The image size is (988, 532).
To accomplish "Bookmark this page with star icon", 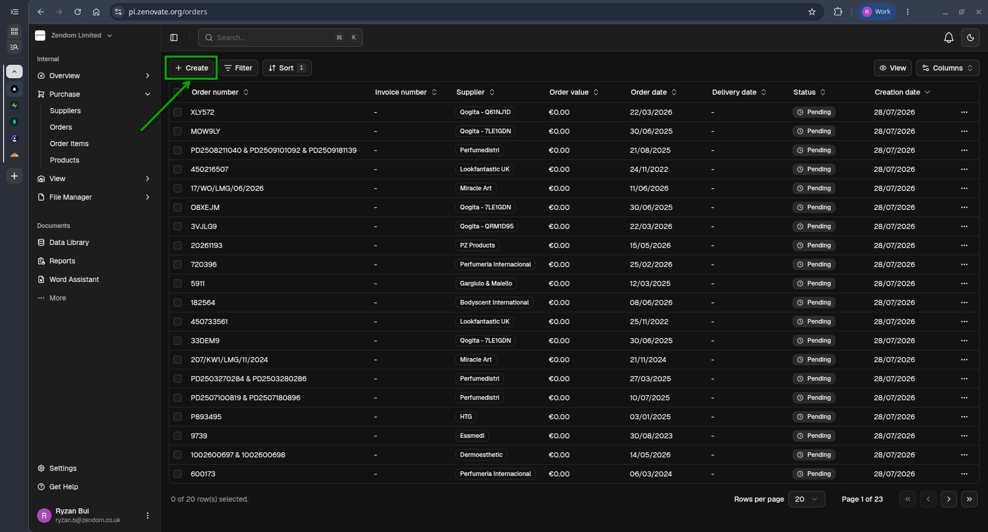I will [x=812, y=12].
